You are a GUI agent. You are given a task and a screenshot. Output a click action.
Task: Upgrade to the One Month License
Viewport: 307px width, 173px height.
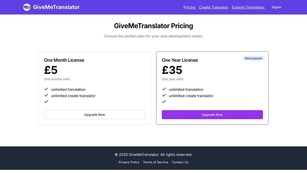click(x=95, y=115)
